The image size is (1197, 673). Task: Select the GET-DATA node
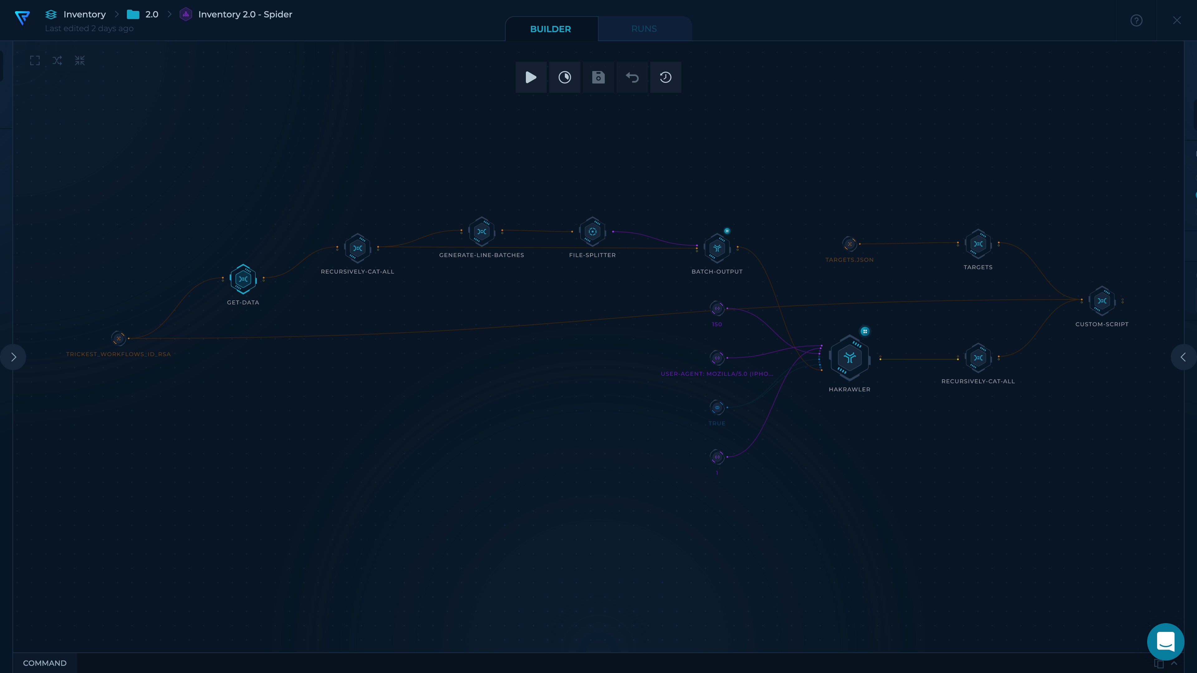click(x=243, y=279)
